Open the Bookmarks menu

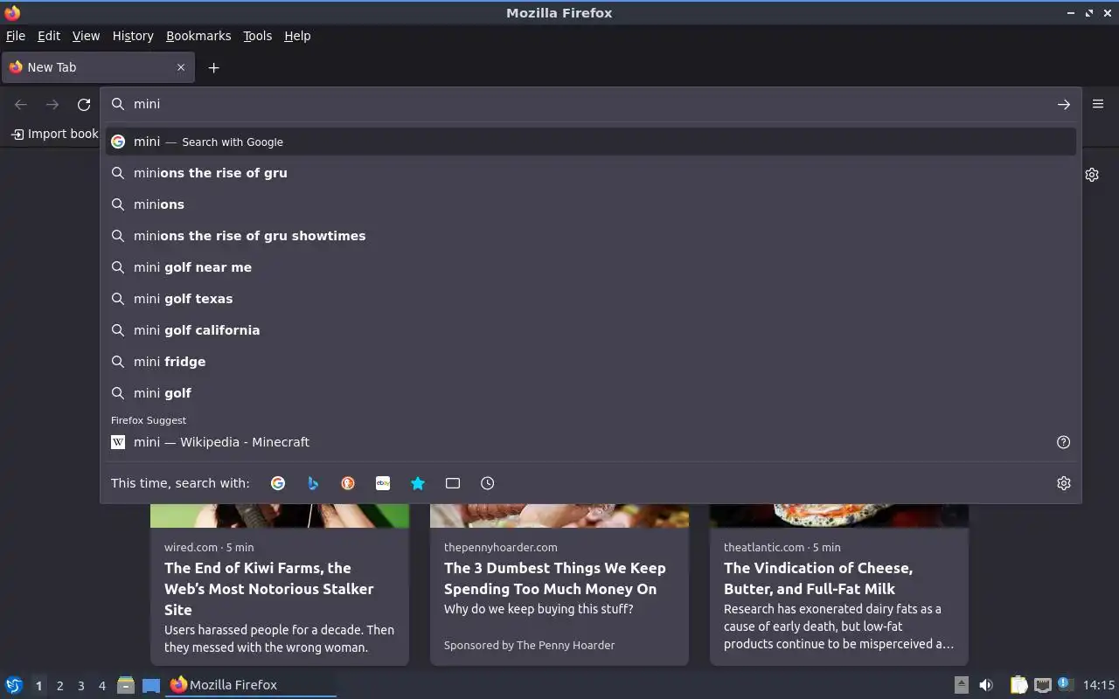[198, 36]
